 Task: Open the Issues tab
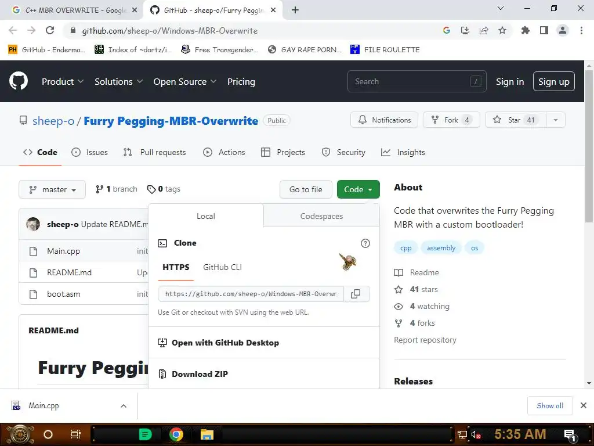click(89, 153)
